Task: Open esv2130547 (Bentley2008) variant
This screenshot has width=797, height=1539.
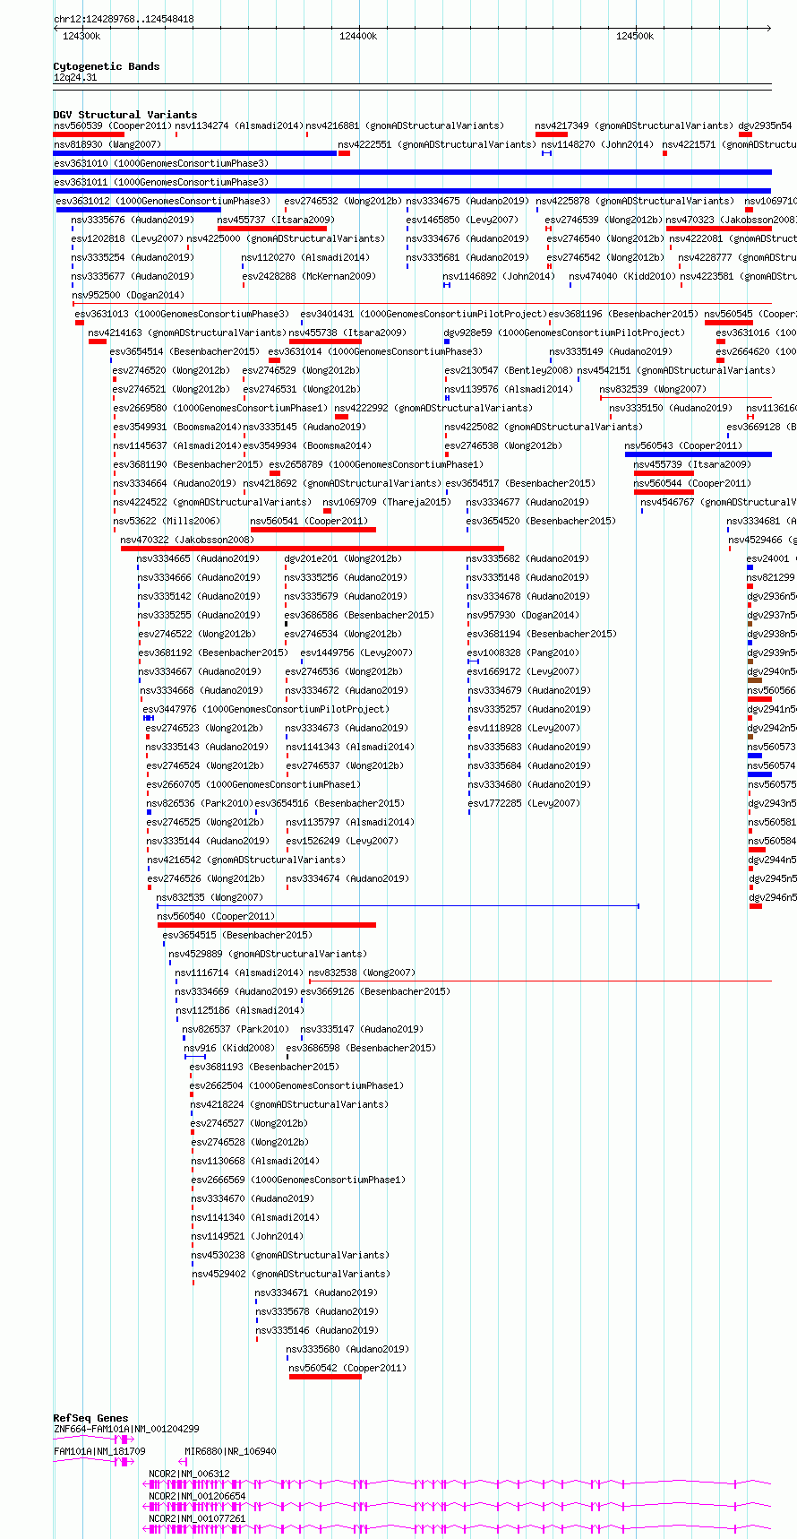Action: point(509,371)
